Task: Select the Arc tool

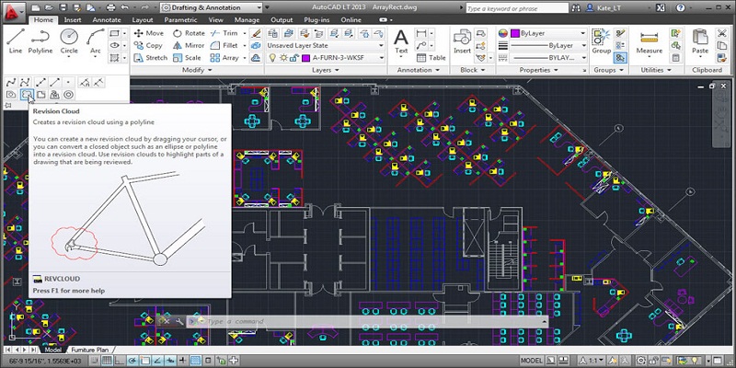Action: 96,40
